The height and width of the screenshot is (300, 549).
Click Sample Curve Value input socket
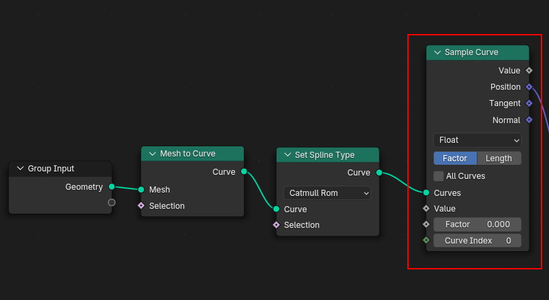[426, 208]
